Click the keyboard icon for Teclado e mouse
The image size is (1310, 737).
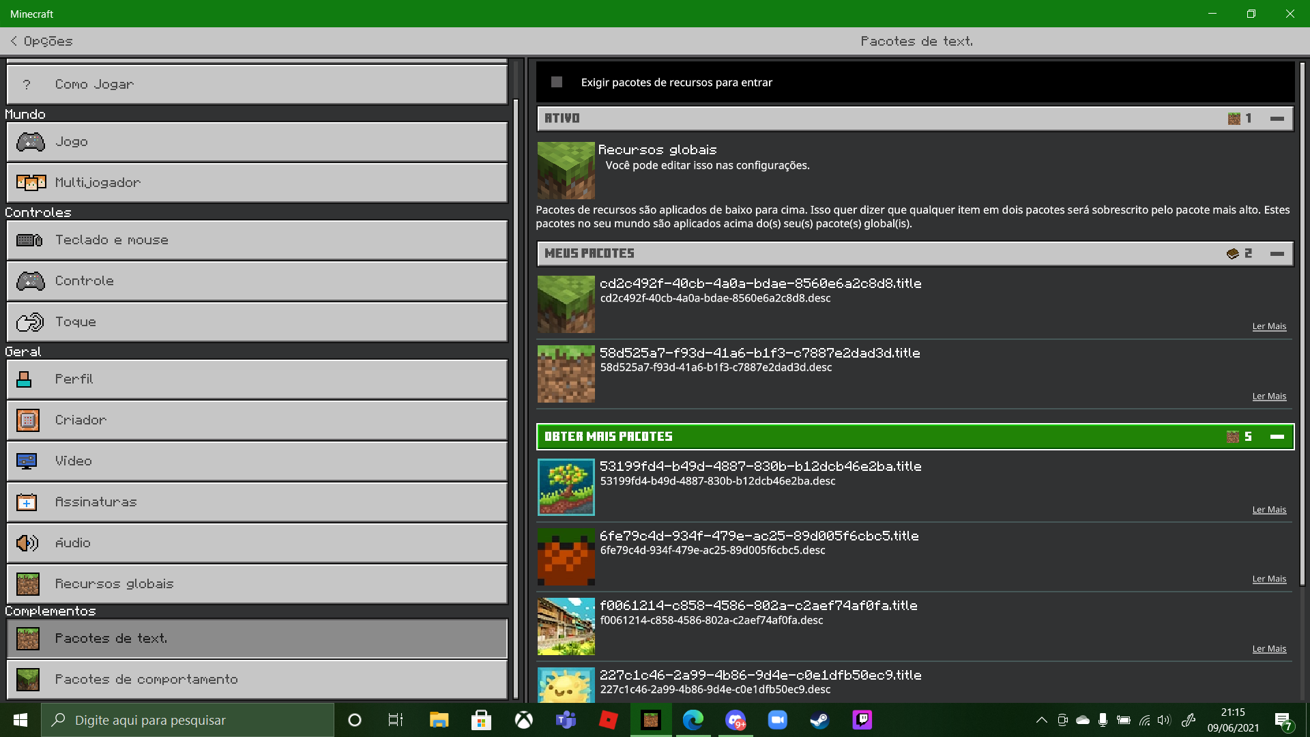point(29,240)
